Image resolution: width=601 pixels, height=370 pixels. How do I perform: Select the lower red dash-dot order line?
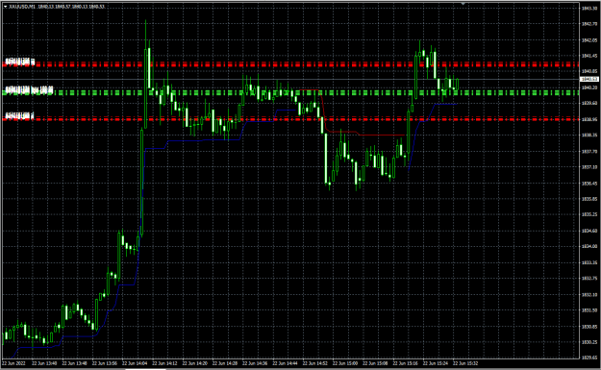[290, 119]
